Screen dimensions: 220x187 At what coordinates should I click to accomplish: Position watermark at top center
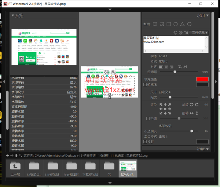[165, 104]
